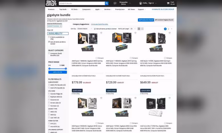The image size is (222, 133).
Task: Open the Items per page dropdown
Action: 133,29
